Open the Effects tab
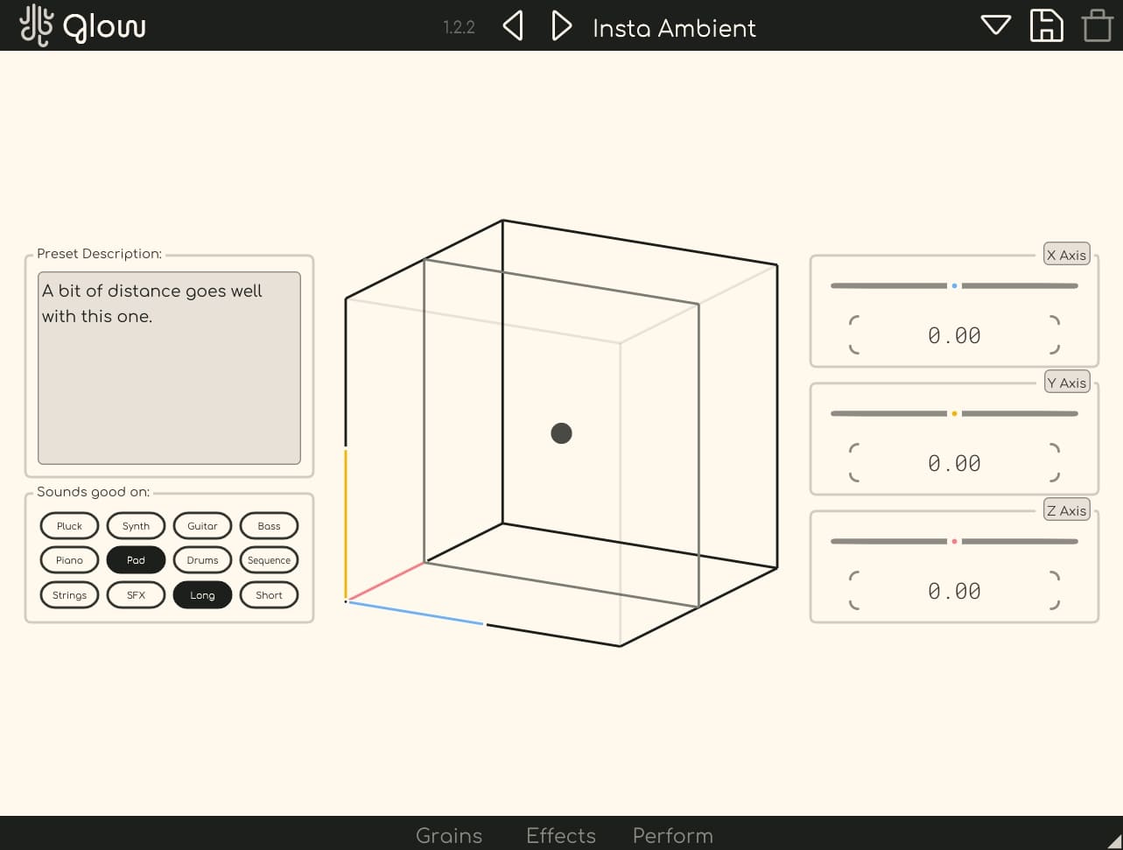The image size is (1123, 850). [x=560, y=836]
